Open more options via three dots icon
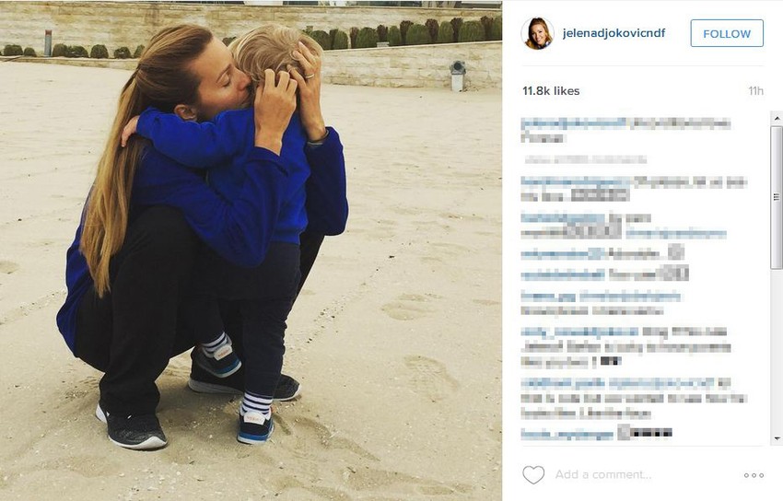Image resolution: width=783 pixels, height=501 pixels. (x=754, y=475)
